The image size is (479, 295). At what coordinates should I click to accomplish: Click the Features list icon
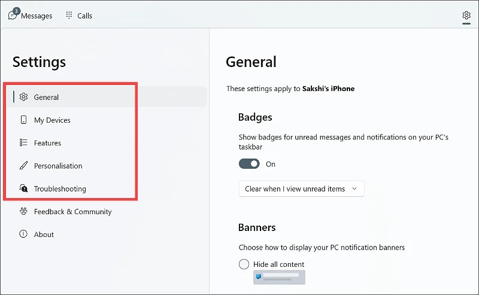23,142
